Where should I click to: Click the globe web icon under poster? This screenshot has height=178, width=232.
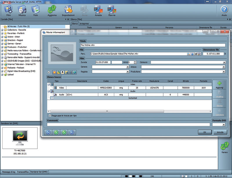(75, 72)
